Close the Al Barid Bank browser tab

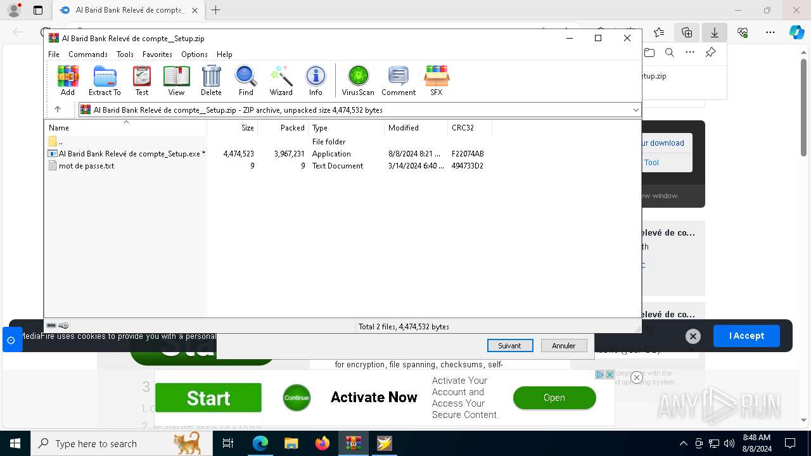click(x=195, y=10)
